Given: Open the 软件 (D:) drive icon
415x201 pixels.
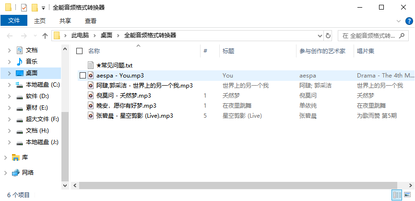Looking at the screenshot, I should 20,97.
